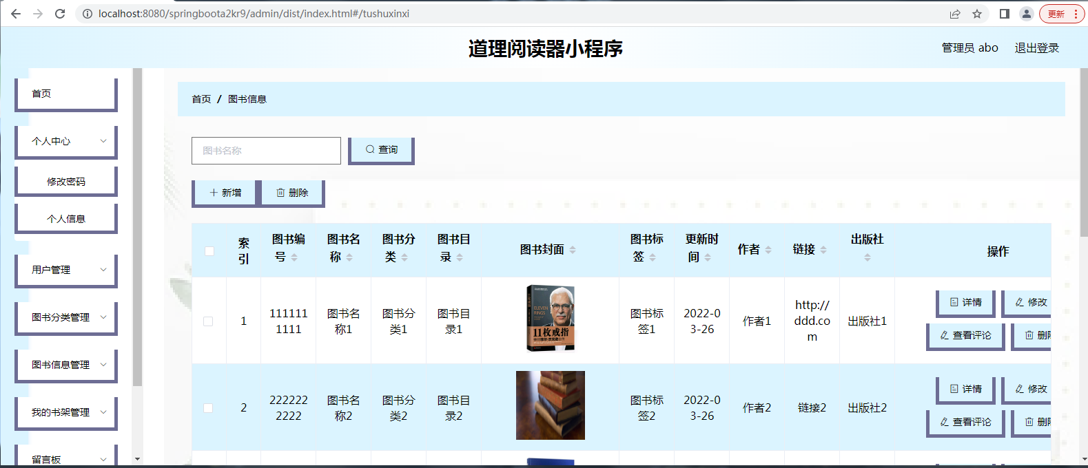Check the checkbox for row 1
1088x468 pixels.
(208, 321)
